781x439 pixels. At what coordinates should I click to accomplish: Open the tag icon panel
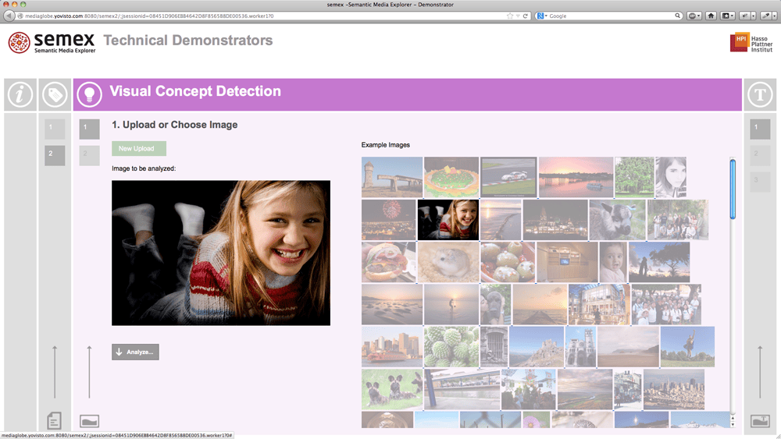(x=54, y=95)
